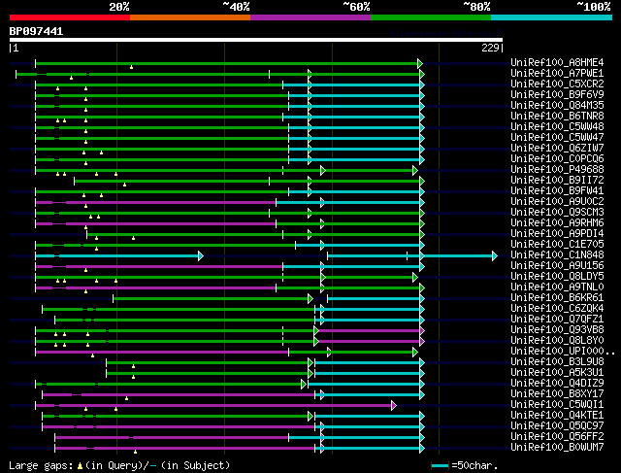Image resolution: width=621 pixels, height=473 pixels.
Task: Open the UniRef100_Q4DIZ9 hit
Action: pyautogui.click(x=557, y=384)
